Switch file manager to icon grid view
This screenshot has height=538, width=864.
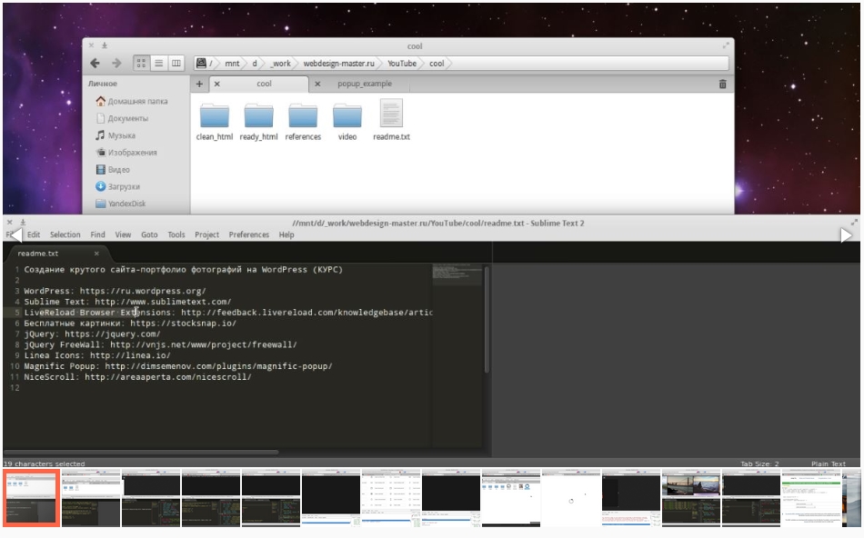point(141,64)
